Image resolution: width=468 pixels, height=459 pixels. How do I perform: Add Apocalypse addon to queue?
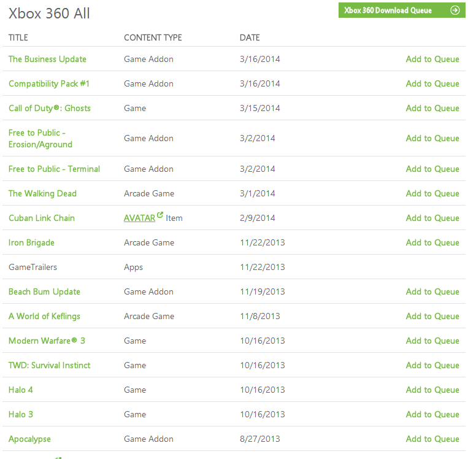pos(432,439)
